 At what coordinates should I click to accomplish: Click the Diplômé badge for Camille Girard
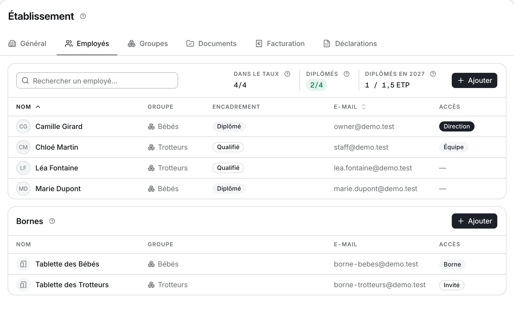pos(229,126)
